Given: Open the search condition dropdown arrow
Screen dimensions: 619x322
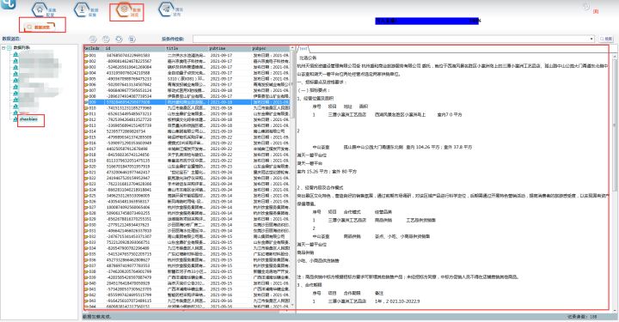Looking at the screenshot, I should click(591, 39).
